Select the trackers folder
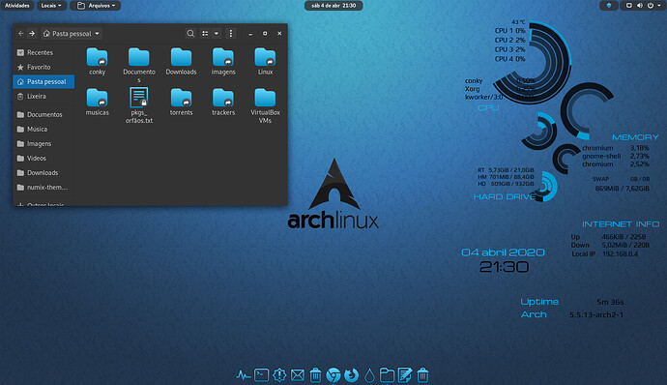Screen dimensions: 667x385 (223, 102)
